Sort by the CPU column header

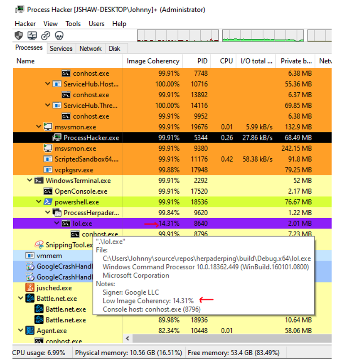point(223,61)
